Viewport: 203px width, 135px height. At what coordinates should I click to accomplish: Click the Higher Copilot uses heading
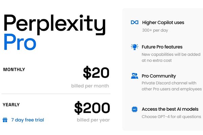coord(162,22)
